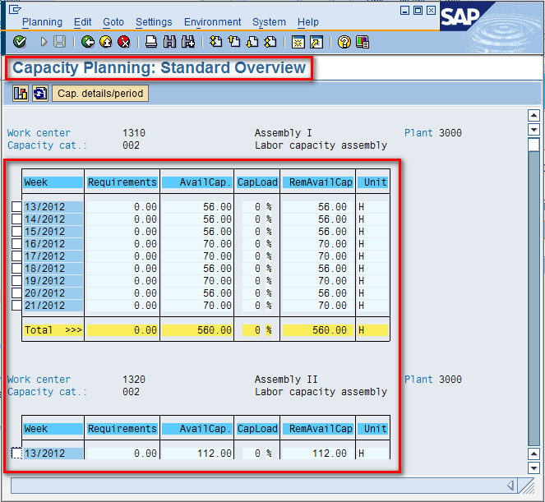Click scroll up arrow on vertical scrollbar
Image resolution: width=545 pixels, height=502 pixels.
click(x=533, y=116)
